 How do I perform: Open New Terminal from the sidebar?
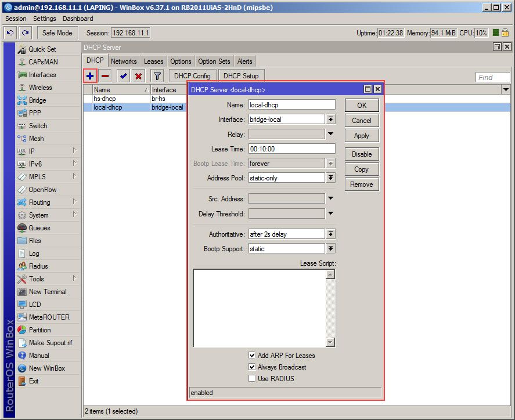[48, 292]
